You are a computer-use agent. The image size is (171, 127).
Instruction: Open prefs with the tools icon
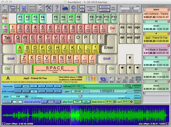pyautogui.click(x=48, y=8)
